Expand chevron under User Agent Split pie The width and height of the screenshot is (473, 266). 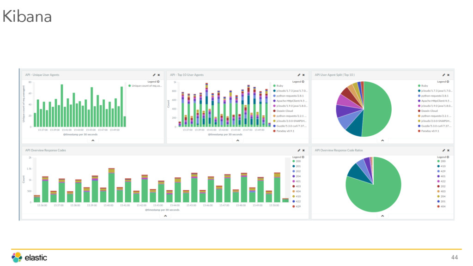[382, 140]
